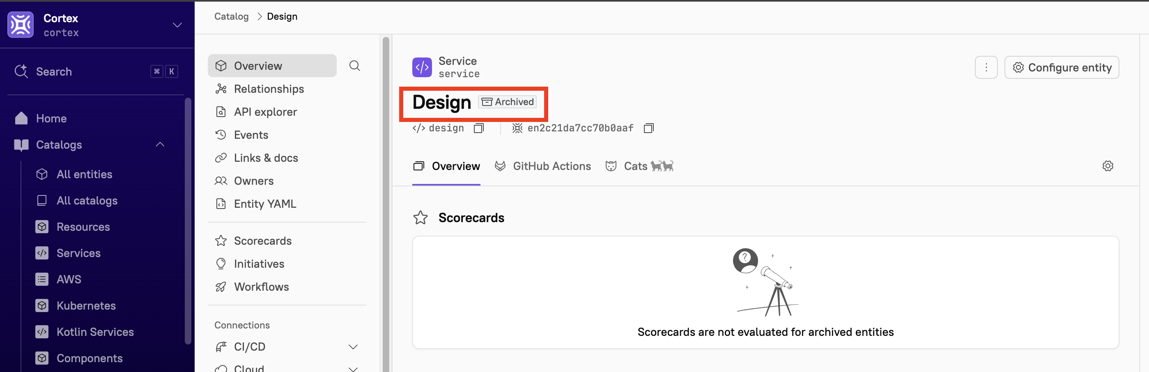Screen dimensions: 1149x372
Task: Open tab settings gear icon
Action: click(1108, 166)
